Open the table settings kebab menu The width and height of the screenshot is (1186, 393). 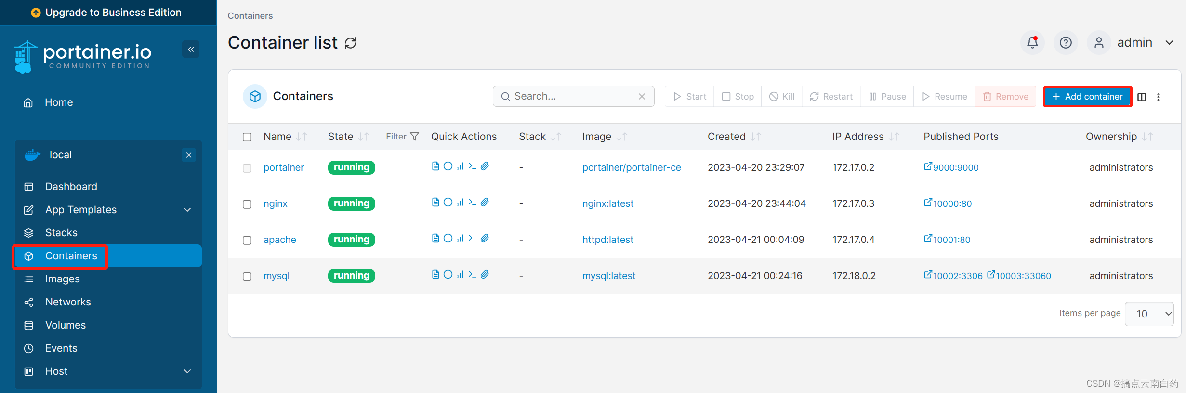(1159, 97)
